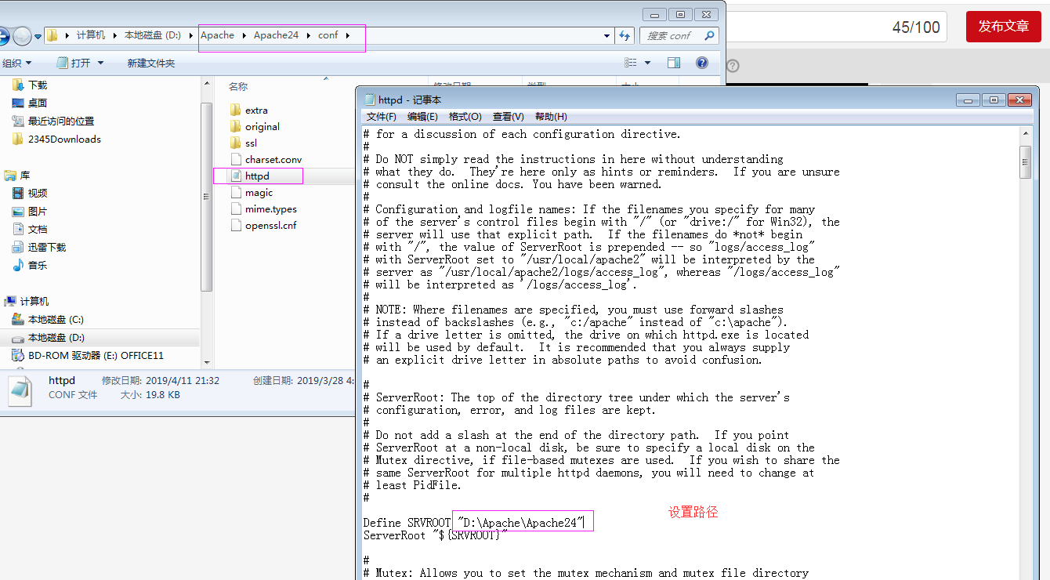Click the folder icon in the address bar

[x=52, y=35]
